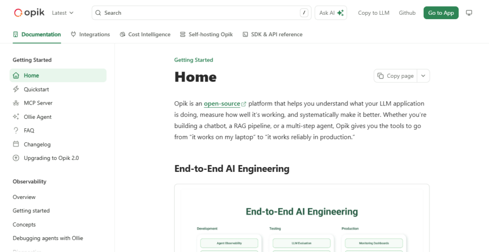This screenshot has height=252, width=489.
Task: Click the sparkle icon on Ask AI
Action: pos(340,13)
